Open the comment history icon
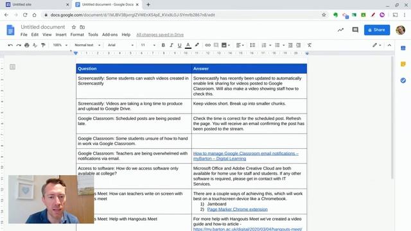The width and height of the screenshot is (411, 231). 355,30
